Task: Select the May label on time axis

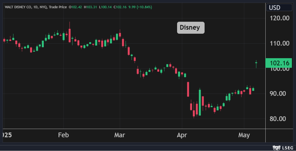Action: pos(244,135)
